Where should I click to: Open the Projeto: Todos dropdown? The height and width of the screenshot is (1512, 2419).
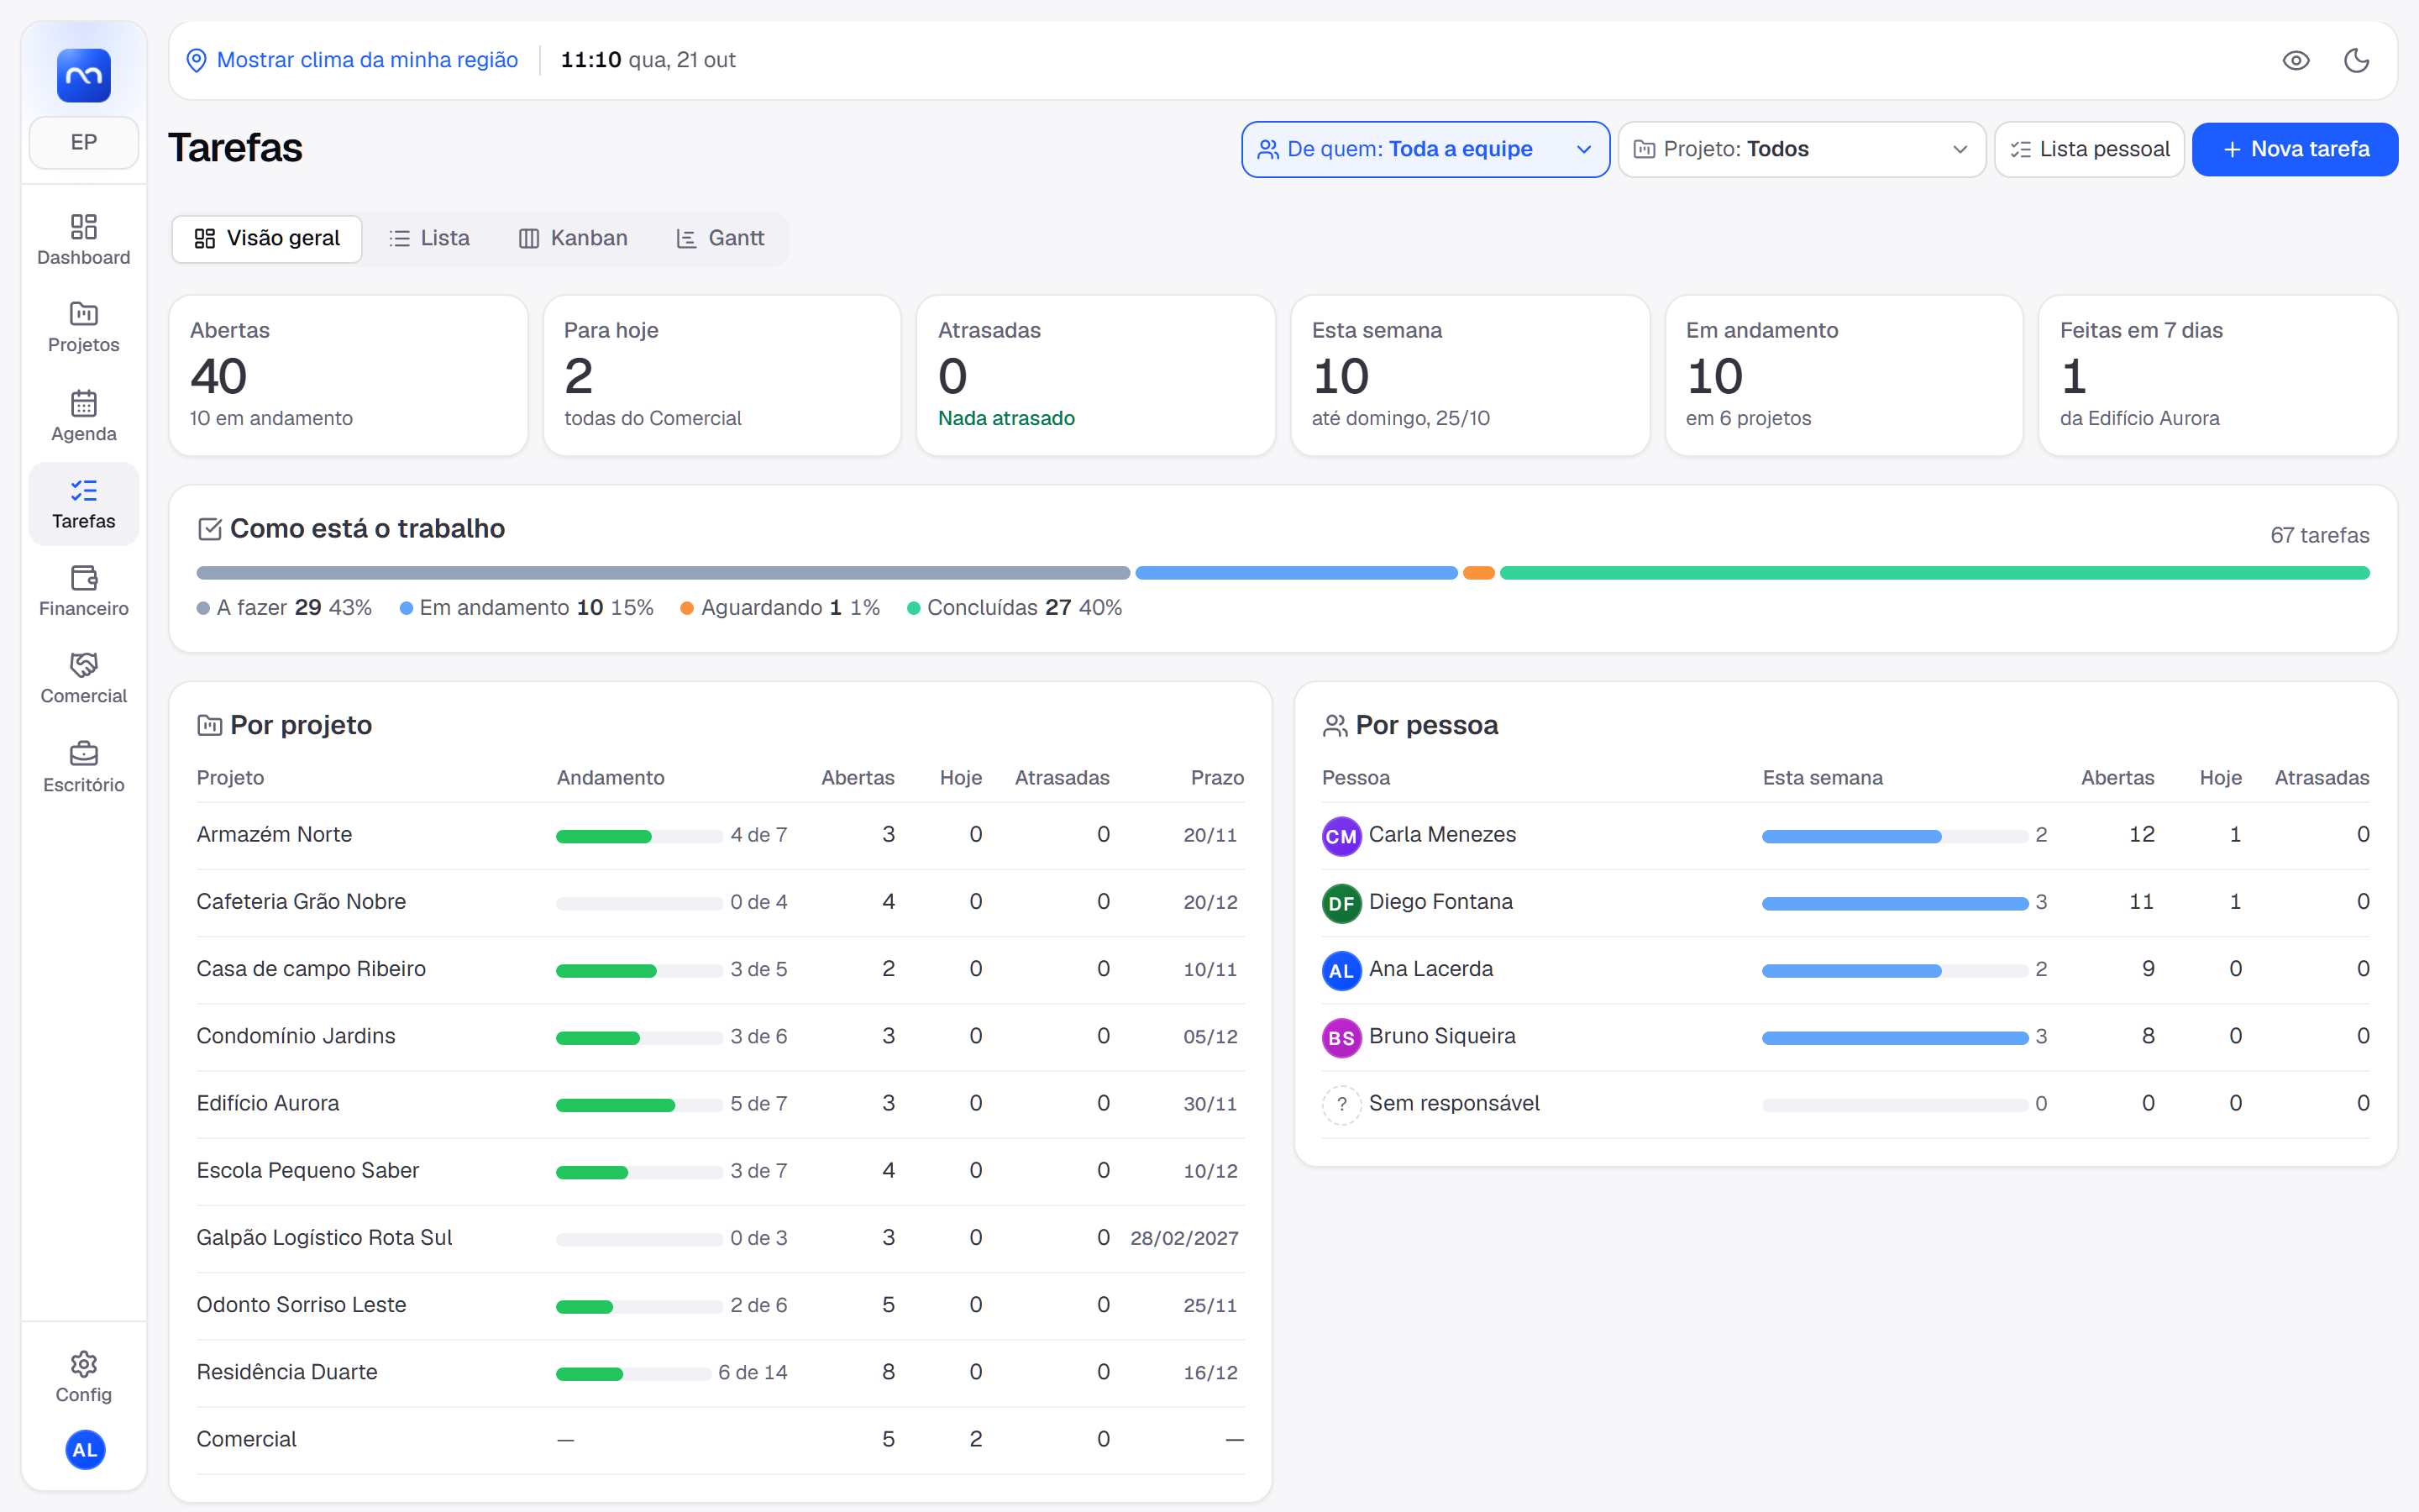coord(1802,149)
